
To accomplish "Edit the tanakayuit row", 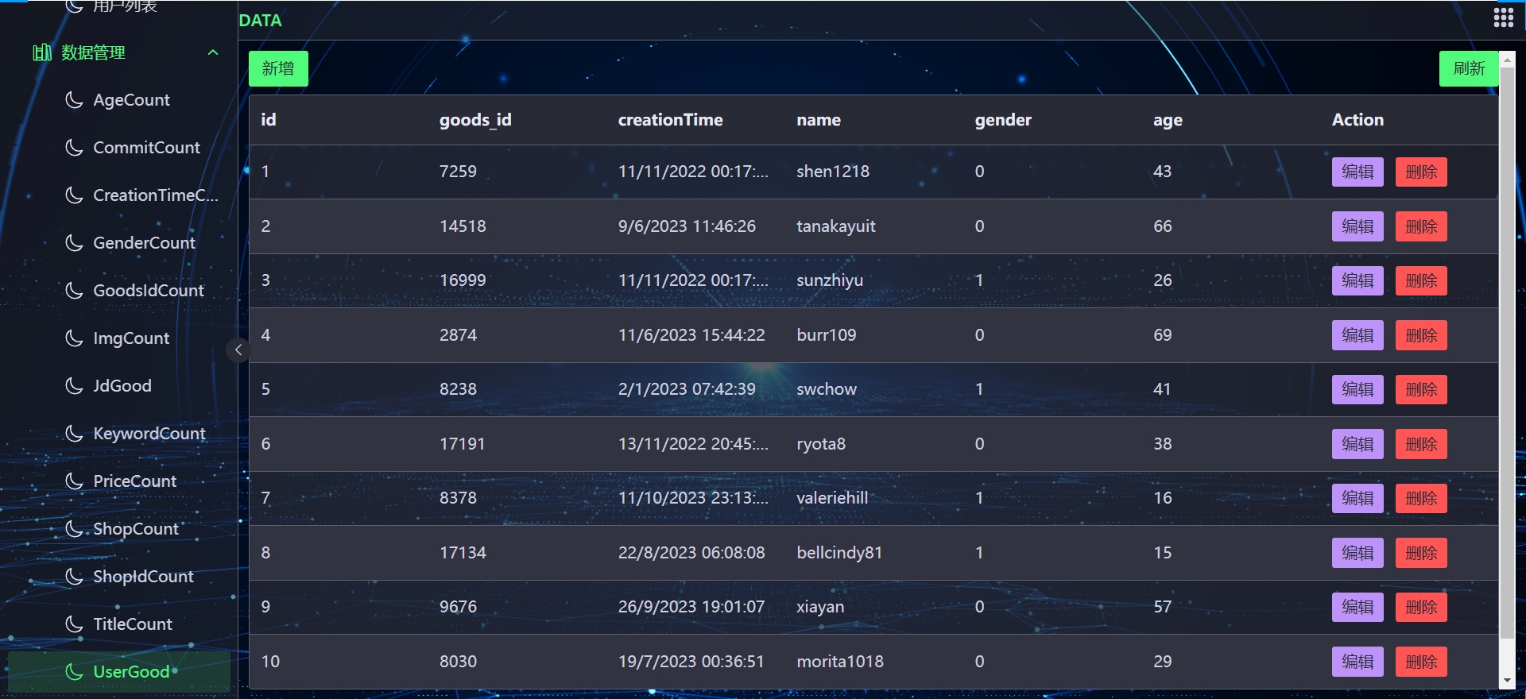I will pos(1358,226).
